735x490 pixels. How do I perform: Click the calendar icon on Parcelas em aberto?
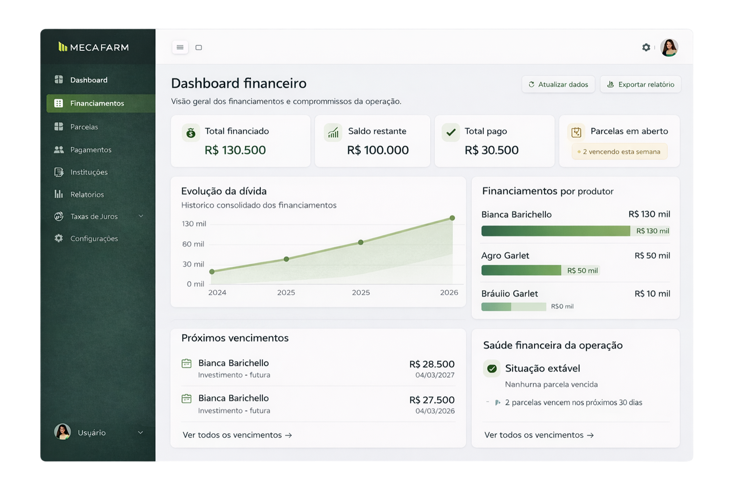(x=576, y=132)
